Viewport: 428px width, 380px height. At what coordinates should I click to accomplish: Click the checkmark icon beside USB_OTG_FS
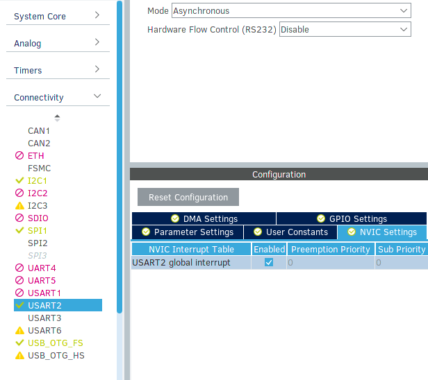[x=19, y=343]
